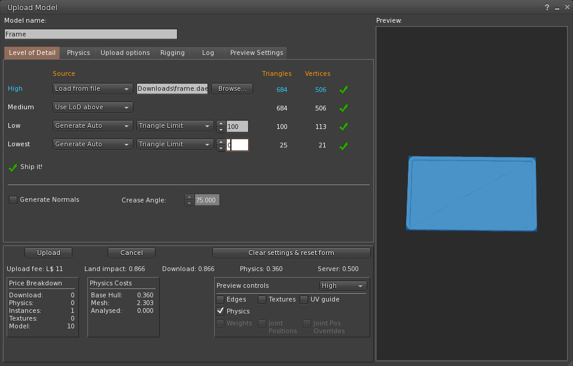Open Low row Triangle Limit dropdown

175,126
